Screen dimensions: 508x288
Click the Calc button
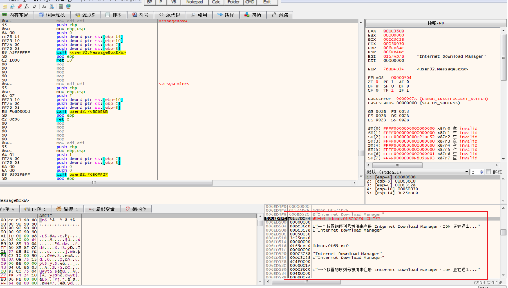pos(216,2)
